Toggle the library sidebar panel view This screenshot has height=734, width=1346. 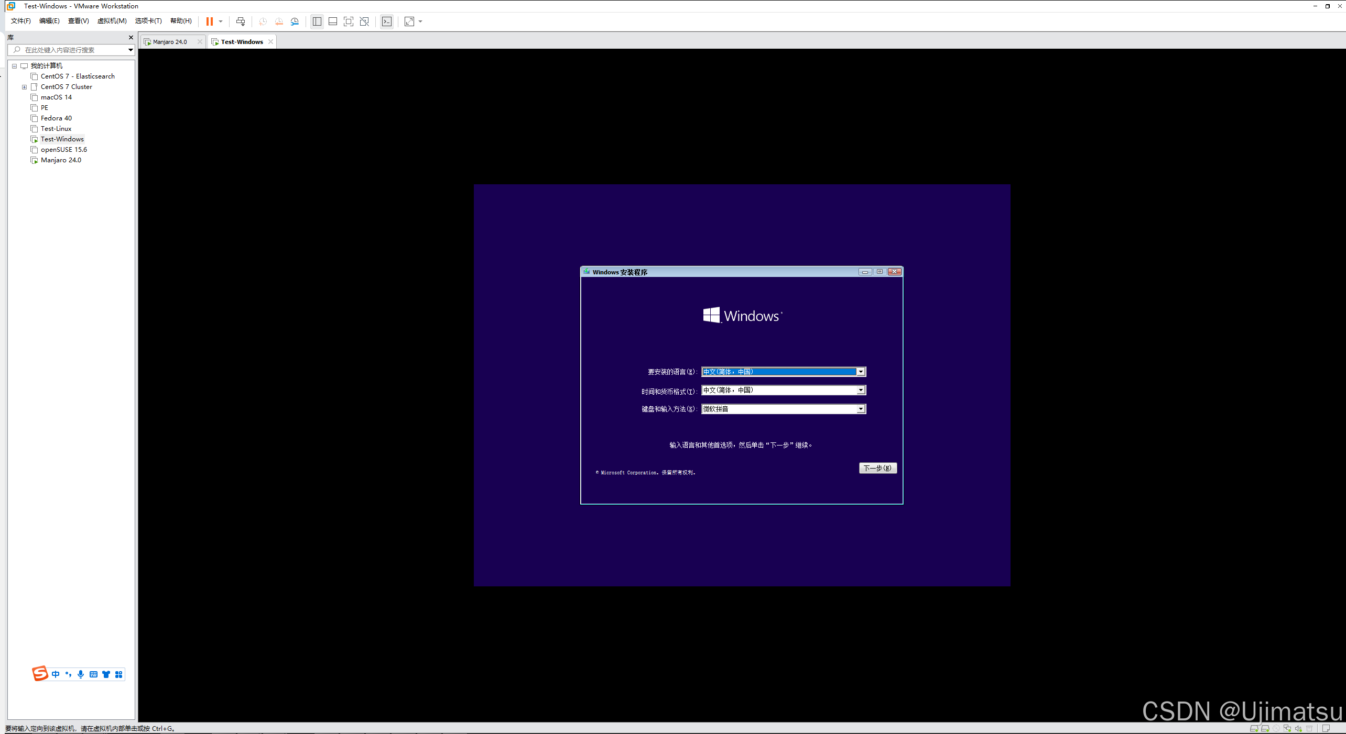click(317, 21)
